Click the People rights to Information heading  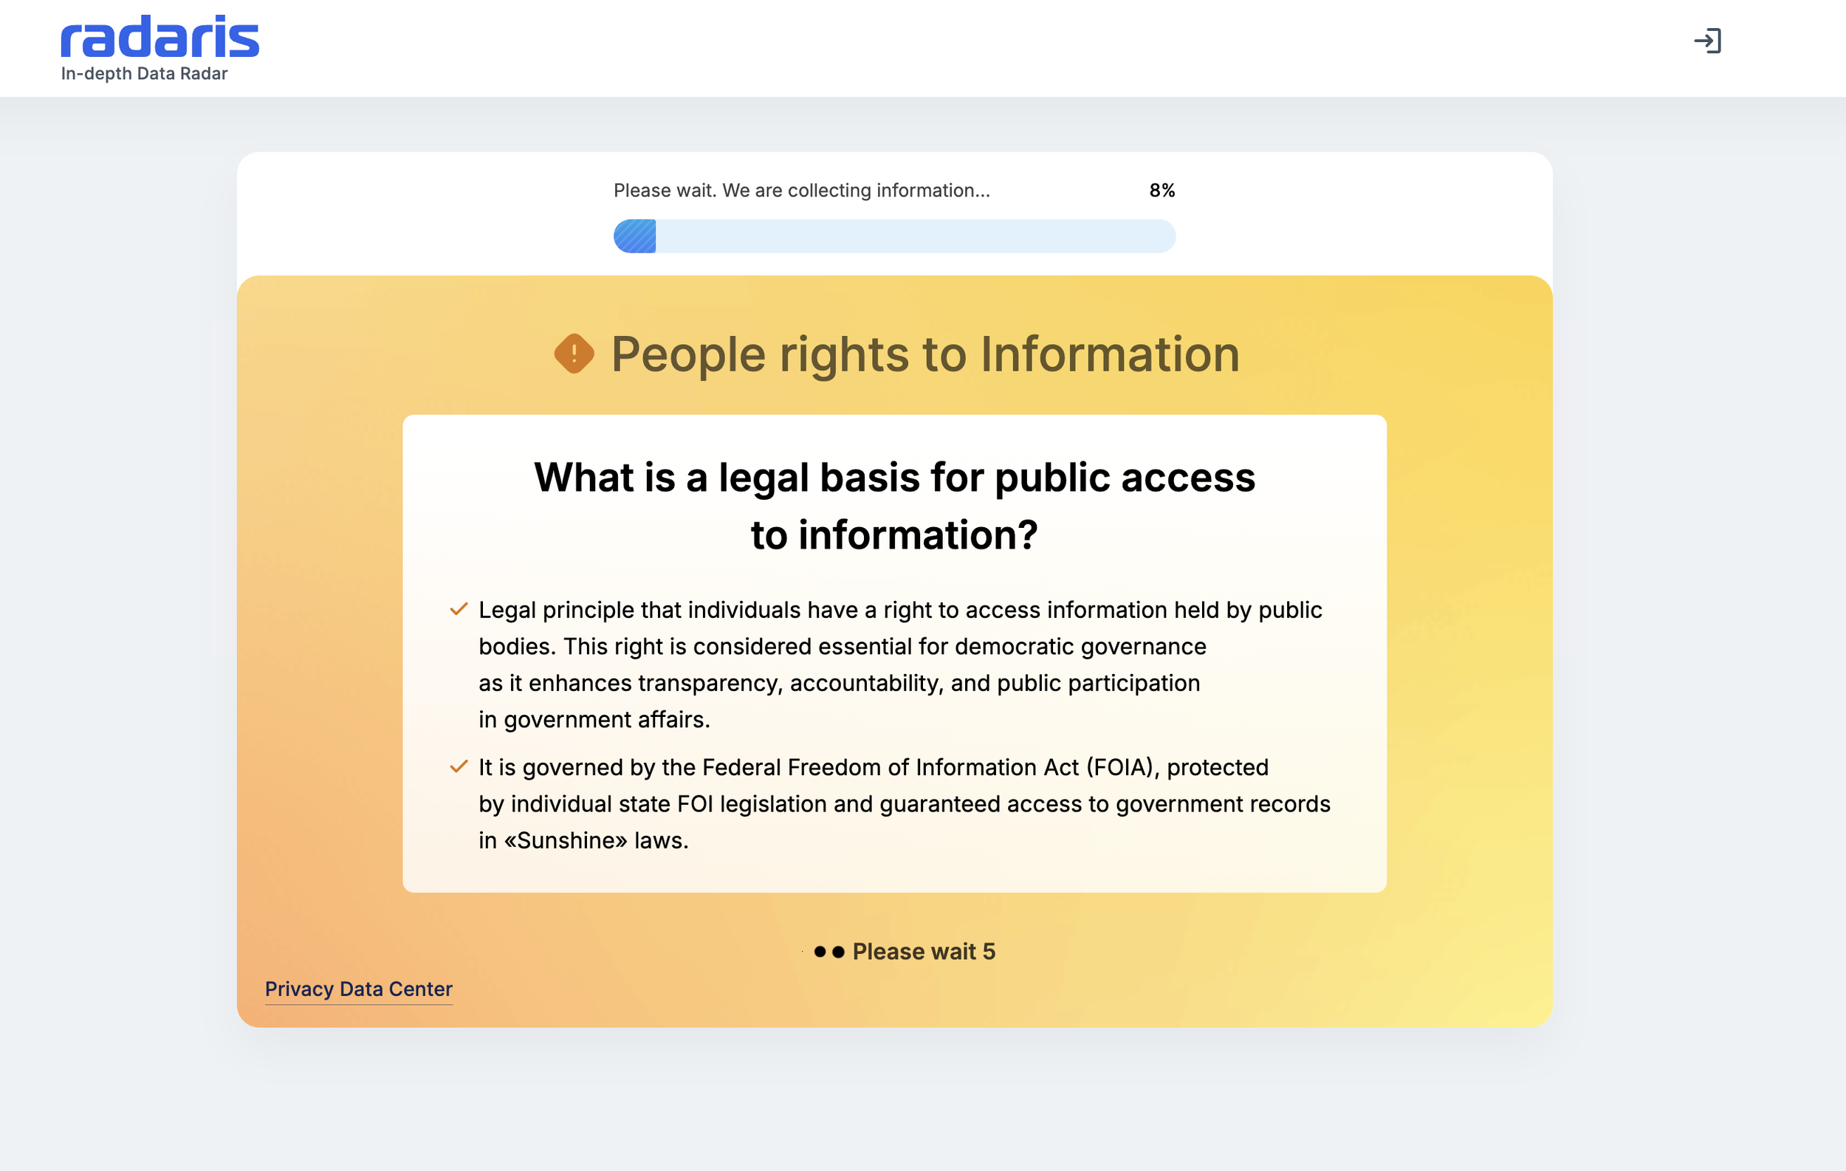click(924, 354)
